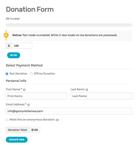Click the tooltip icon after anonymous donation text
137x145 pixels.
(57, 120)
